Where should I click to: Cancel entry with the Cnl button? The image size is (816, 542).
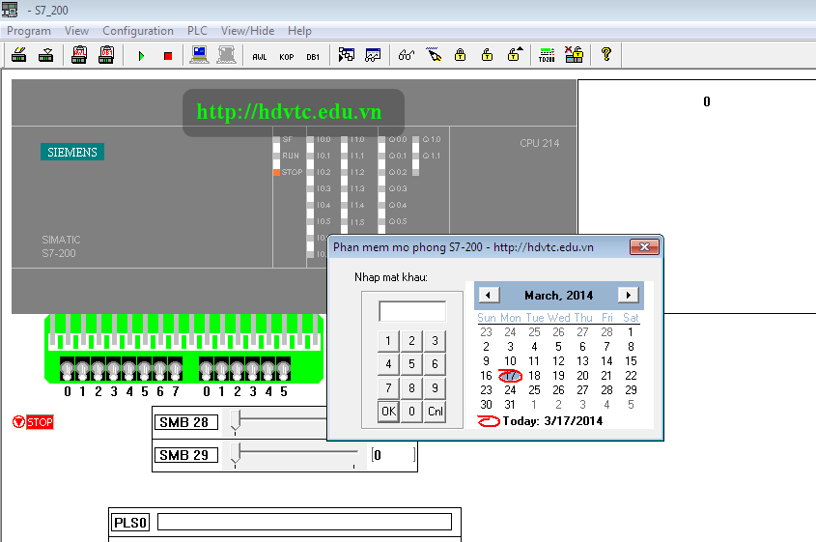click(436, 412)
